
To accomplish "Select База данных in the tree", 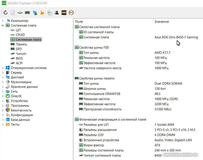I will click(20, 120).
